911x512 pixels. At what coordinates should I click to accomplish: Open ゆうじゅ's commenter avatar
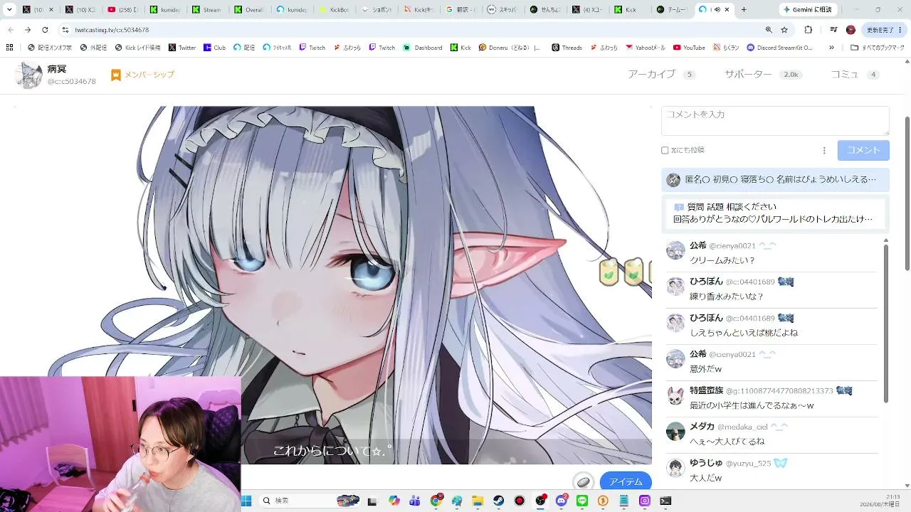coord(675,467)
